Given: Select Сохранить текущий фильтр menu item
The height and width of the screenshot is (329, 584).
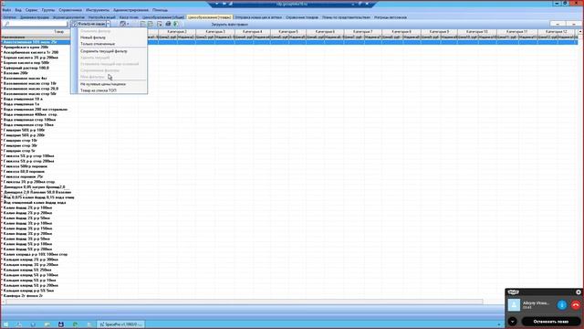Looking at the screenshot, I should (104, 51).
